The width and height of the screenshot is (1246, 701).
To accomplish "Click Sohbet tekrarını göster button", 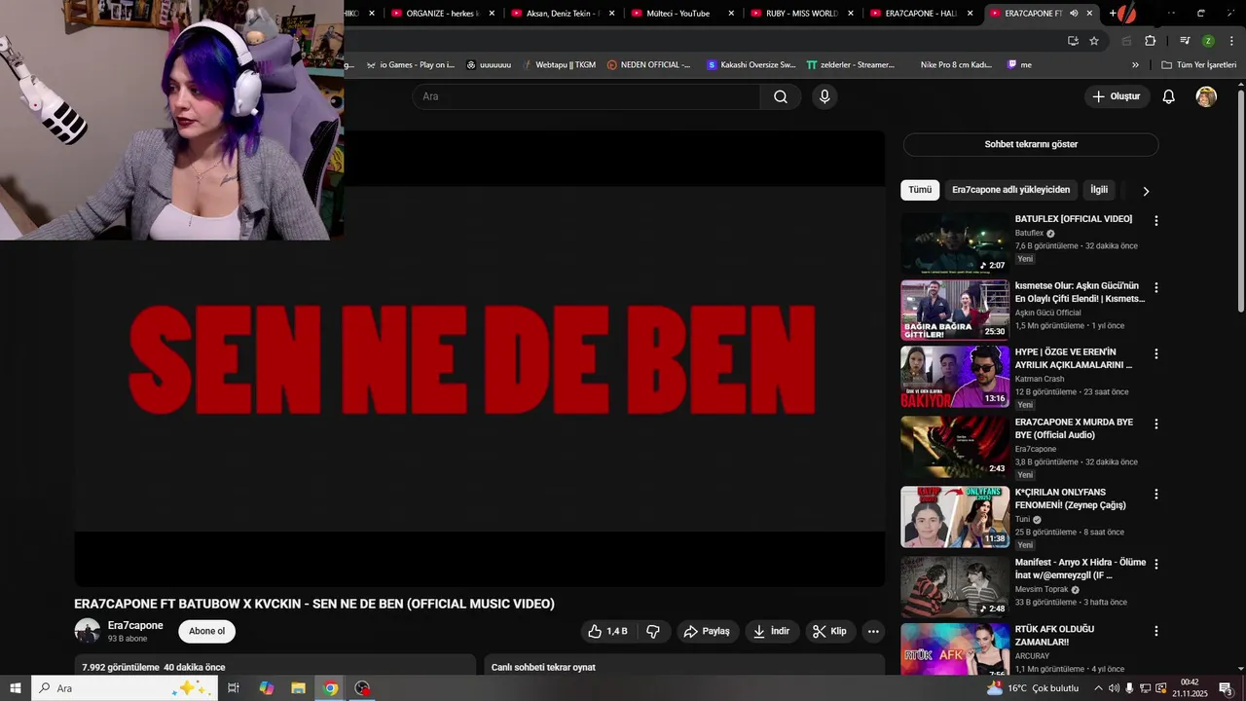I will coord(1031,144).
